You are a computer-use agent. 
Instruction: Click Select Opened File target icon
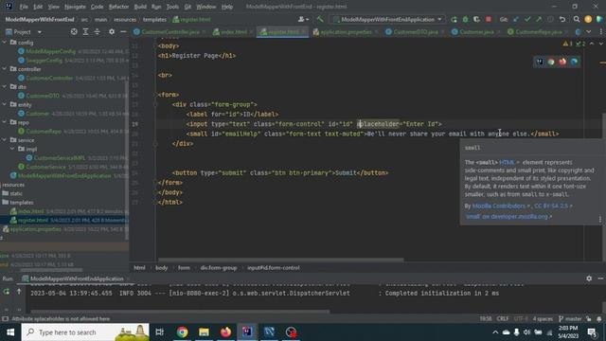point(74,31)
